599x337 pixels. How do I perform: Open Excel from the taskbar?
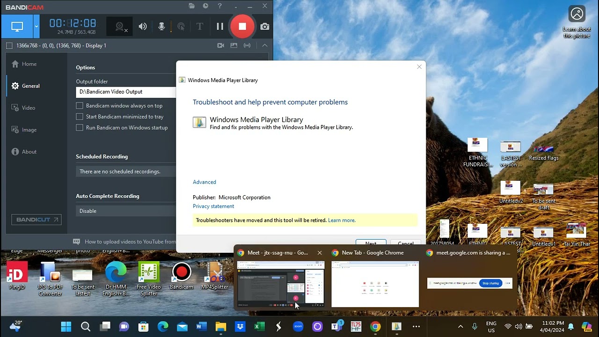[259, 327]
